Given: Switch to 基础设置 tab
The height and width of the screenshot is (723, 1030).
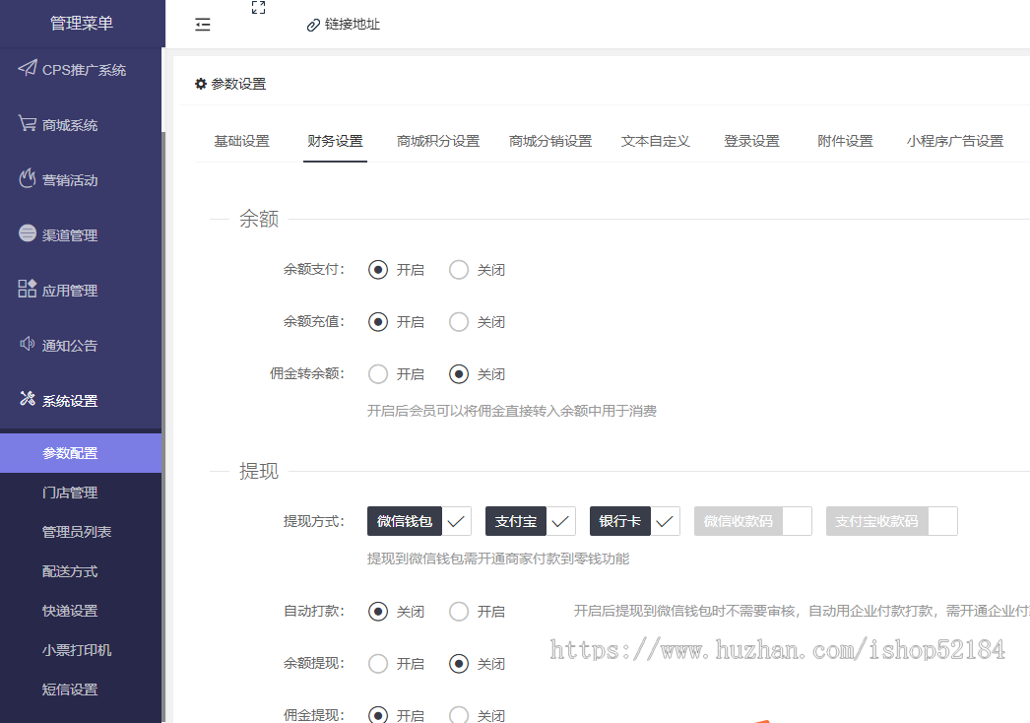Looking at the screenshot, I should 241,141.
